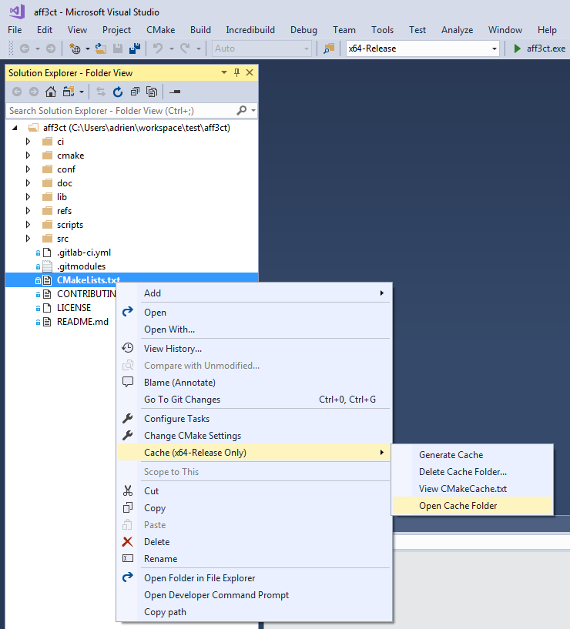The image size is (570, 629).
Task: Click the Open File toolbar icon
Action: click(101, 49)
